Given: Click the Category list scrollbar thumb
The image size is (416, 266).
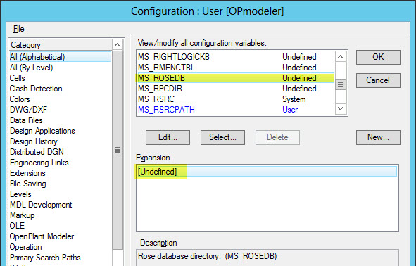Looking at the screenshot, I should click(118, 150).
